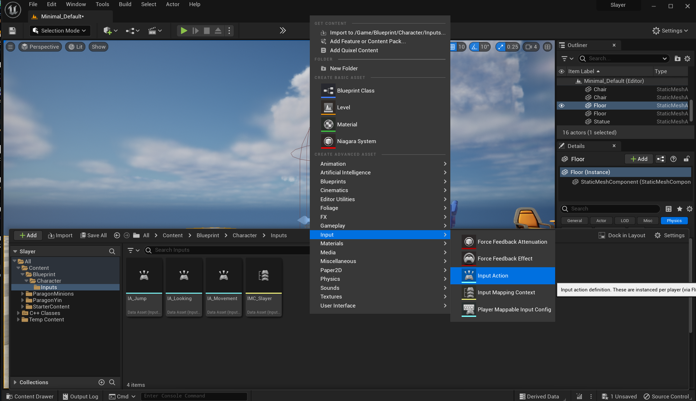Click the Details favorites star icon
The image size is (696, 401).
point(680,209)
